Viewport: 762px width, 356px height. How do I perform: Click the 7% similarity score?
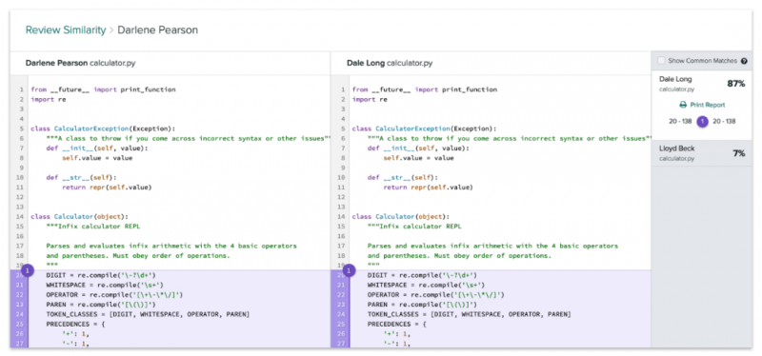click(739, 153)
